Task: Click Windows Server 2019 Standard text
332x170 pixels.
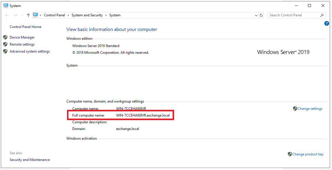Action: [96, 46]
